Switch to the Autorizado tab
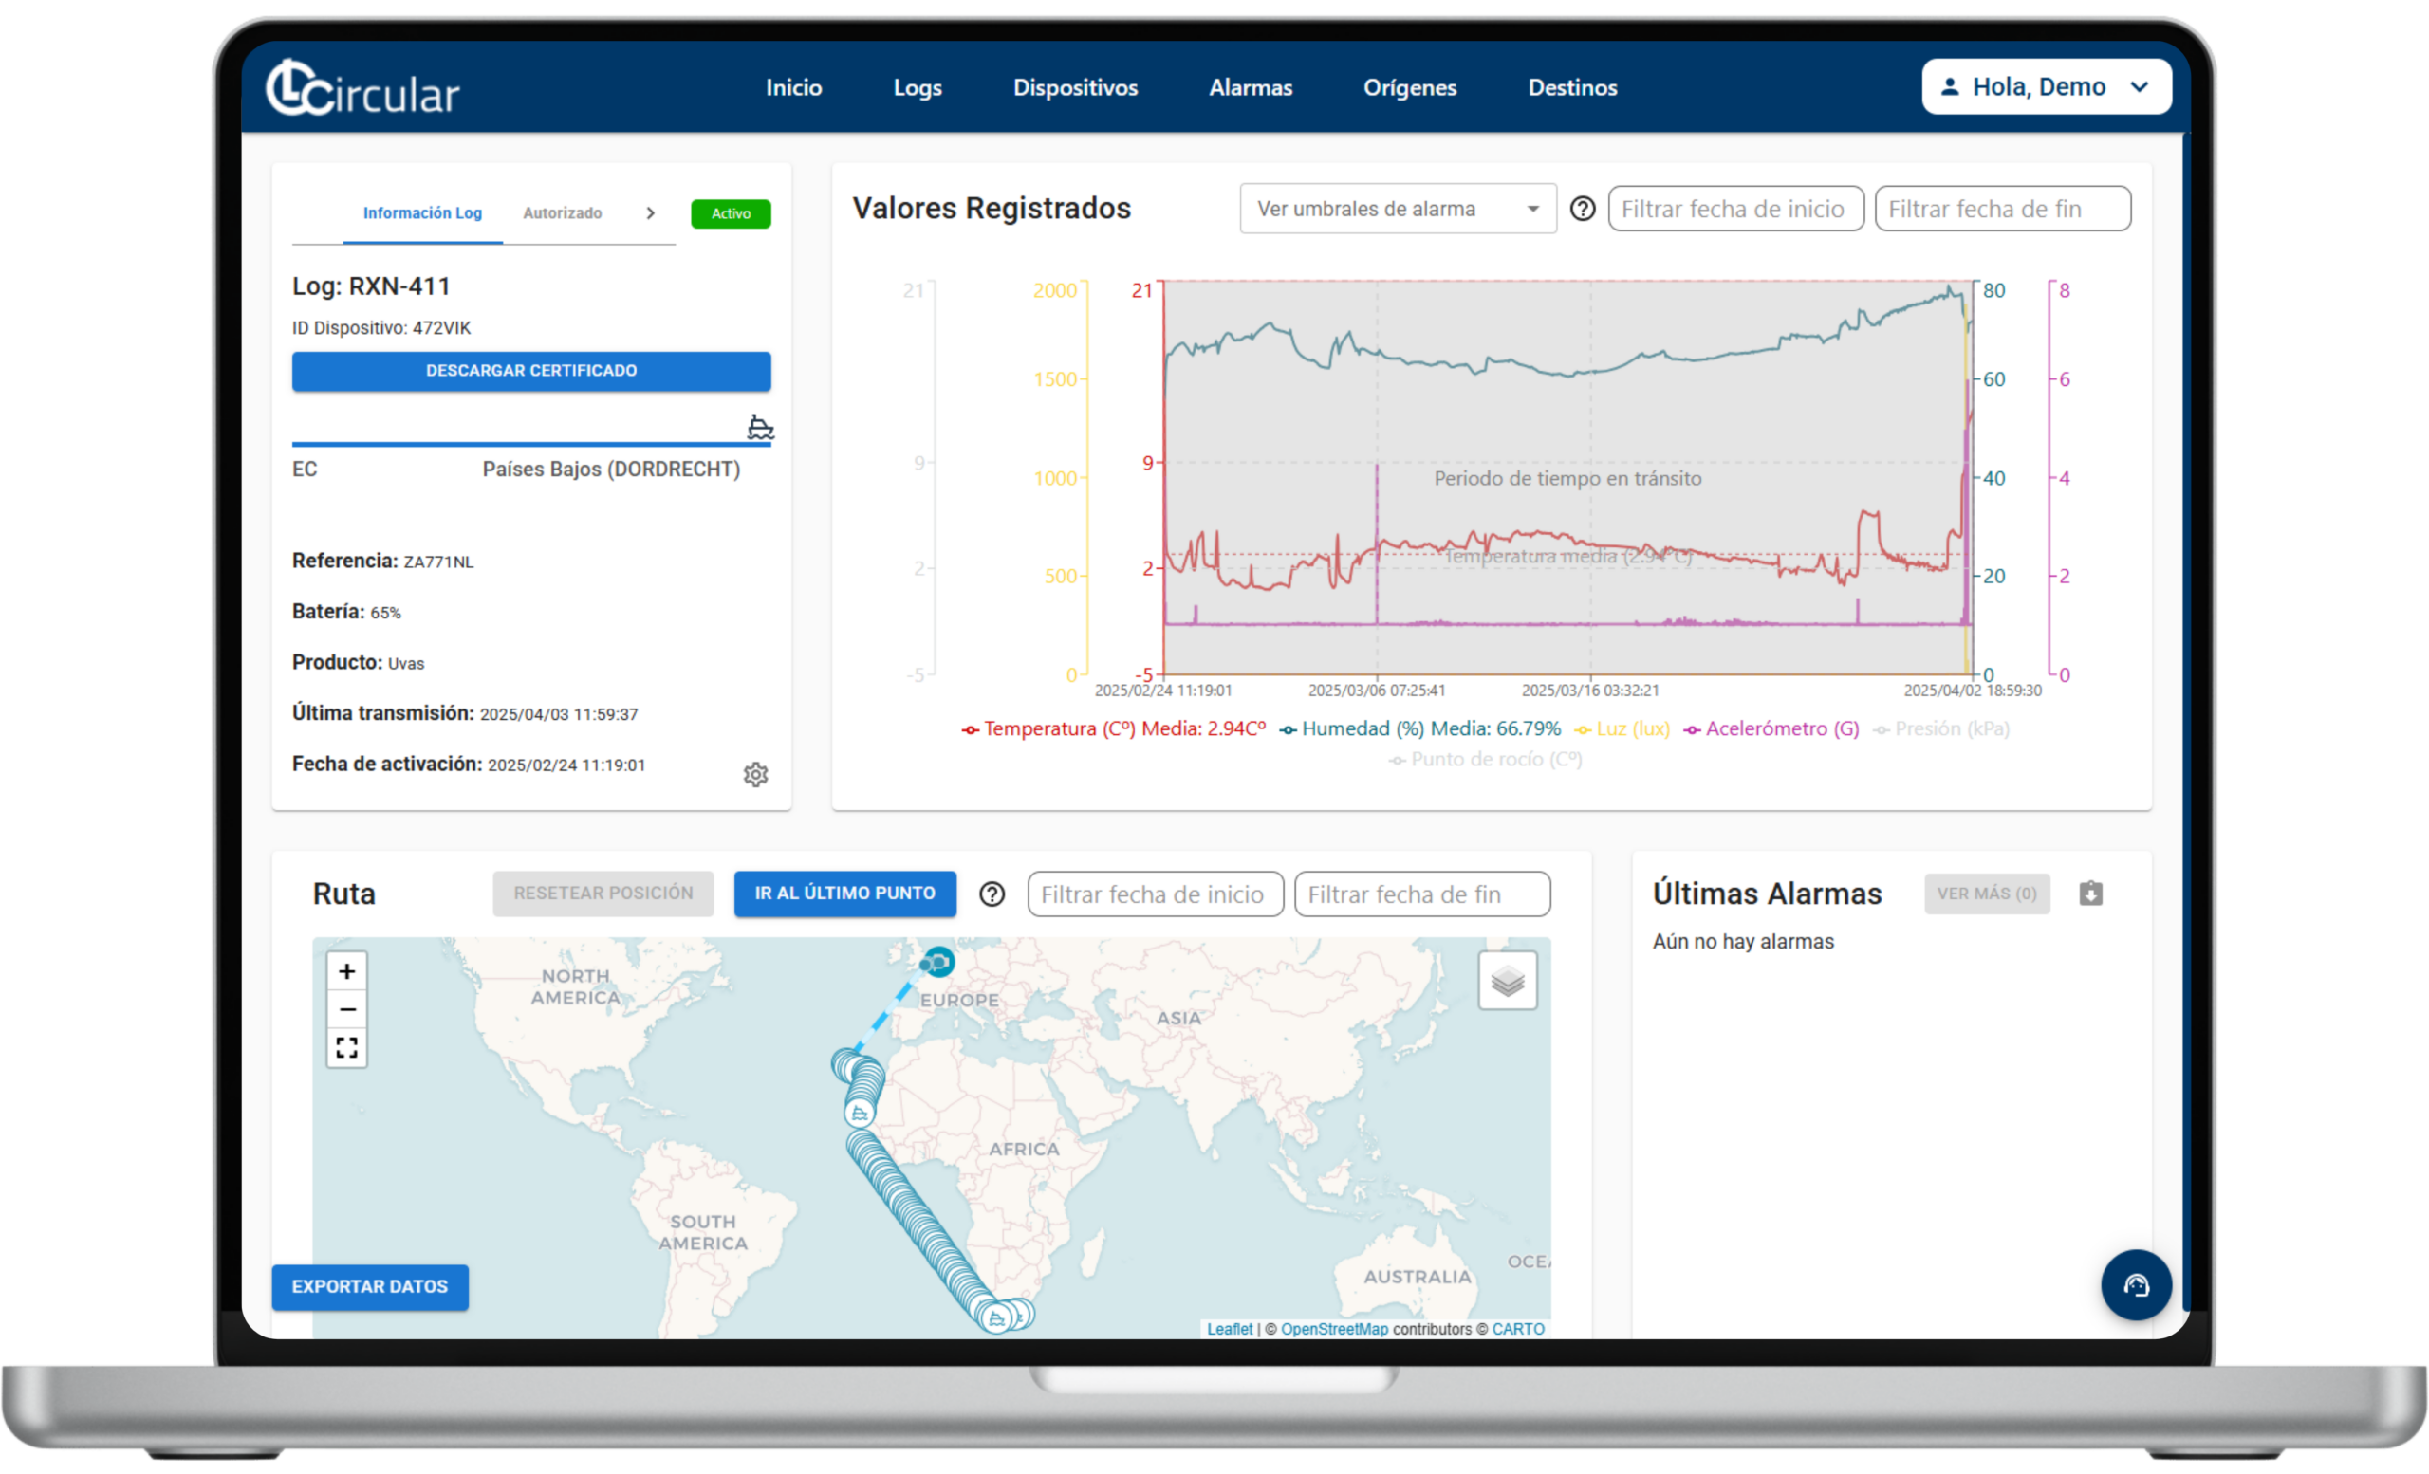The image size is (2429, 1474). click(562, 212)
